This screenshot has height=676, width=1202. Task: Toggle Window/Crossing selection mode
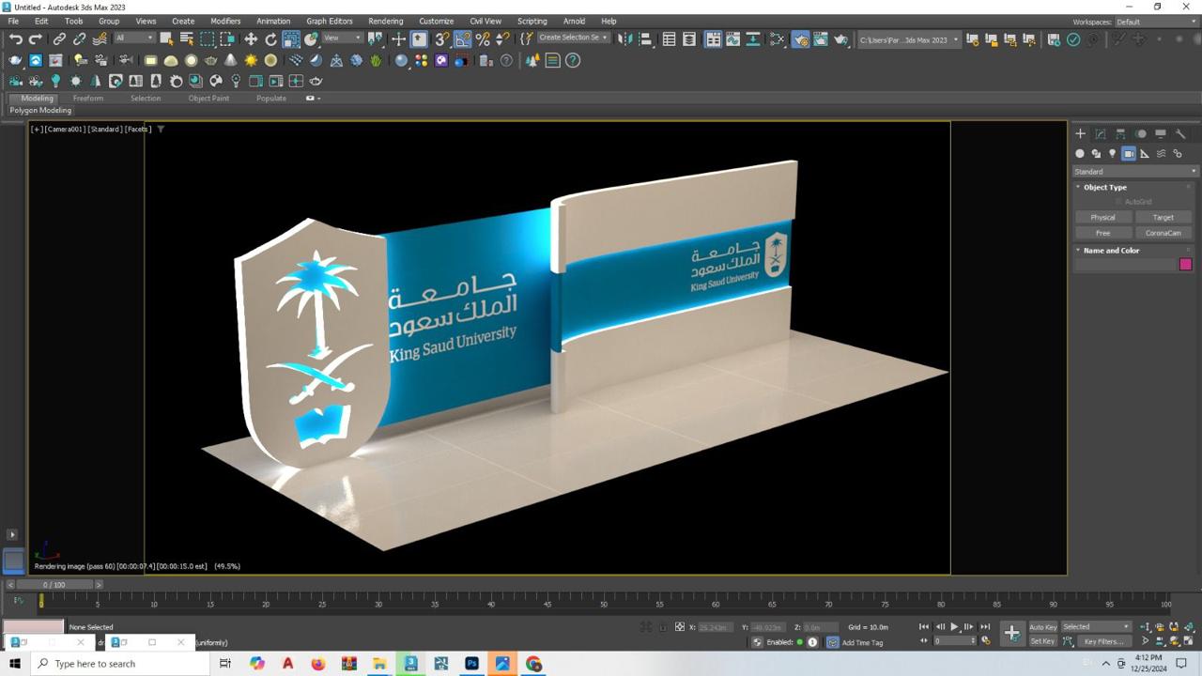[227, 39]
